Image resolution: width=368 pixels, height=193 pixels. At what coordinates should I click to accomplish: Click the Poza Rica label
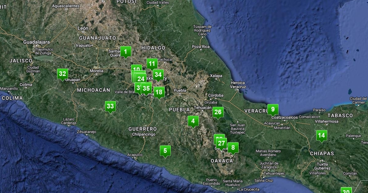(201, 47)
